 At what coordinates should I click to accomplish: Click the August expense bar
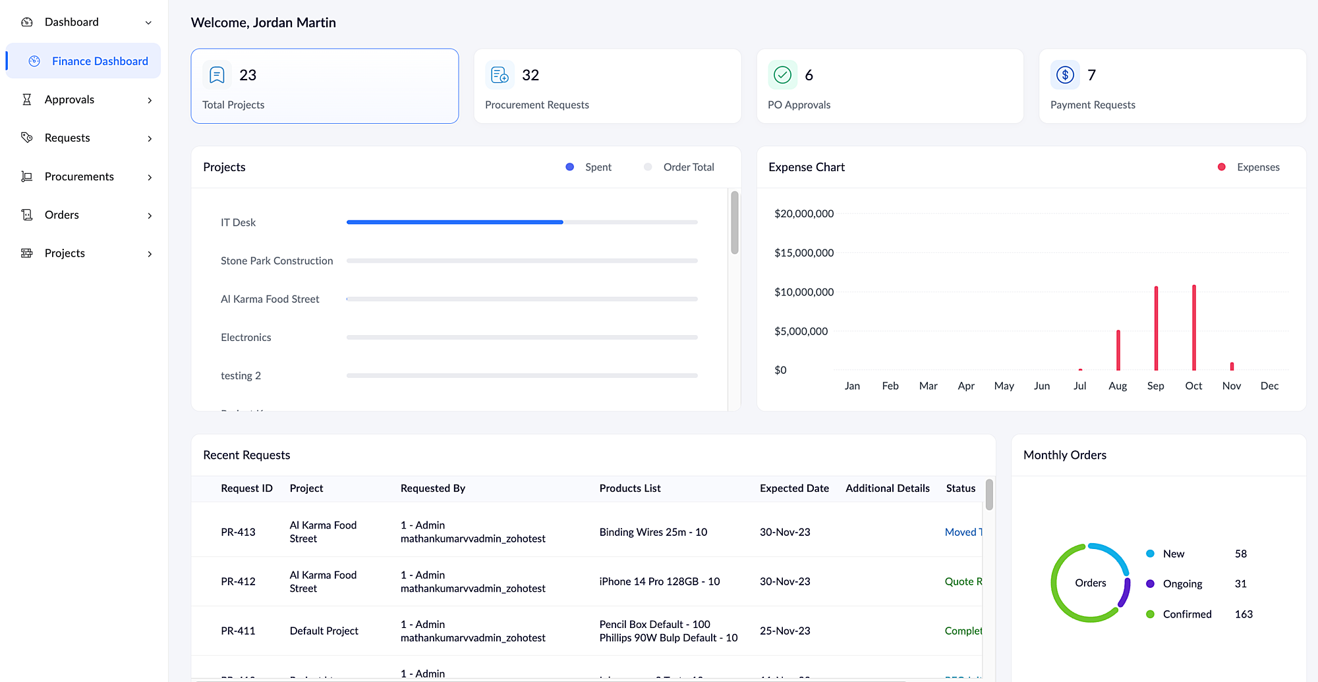click(x=1118, y=350)
